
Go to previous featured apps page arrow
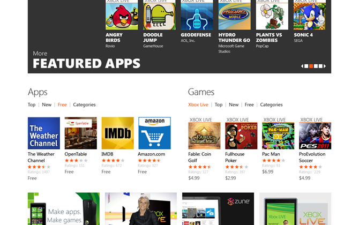pyautogui.click(x=302, y=66)
